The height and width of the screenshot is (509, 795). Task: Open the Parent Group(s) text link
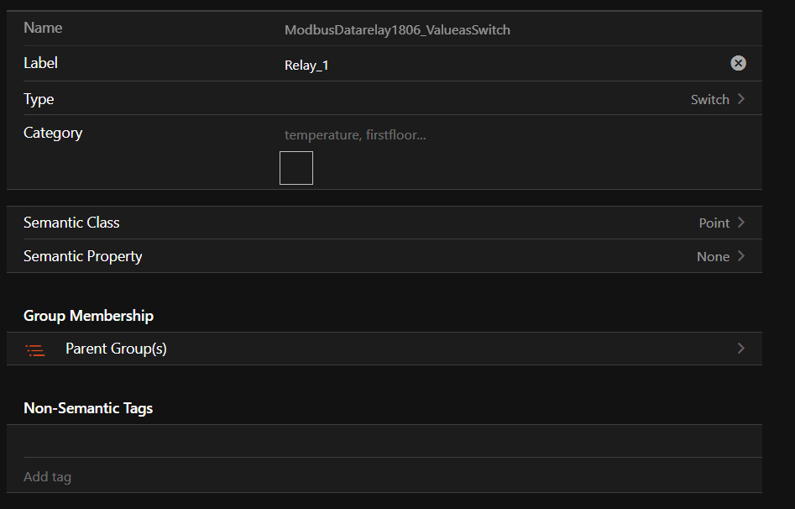[116, 349]
